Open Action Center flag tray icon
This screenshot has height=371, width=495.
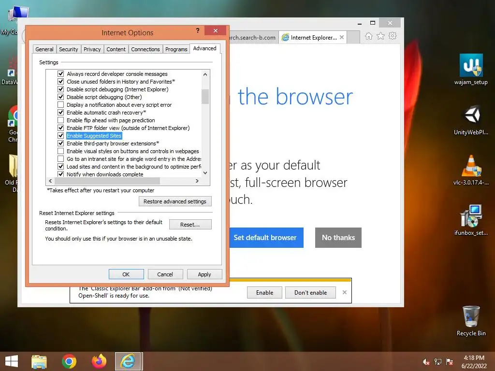pyautogui.click(x=450, y=361)
